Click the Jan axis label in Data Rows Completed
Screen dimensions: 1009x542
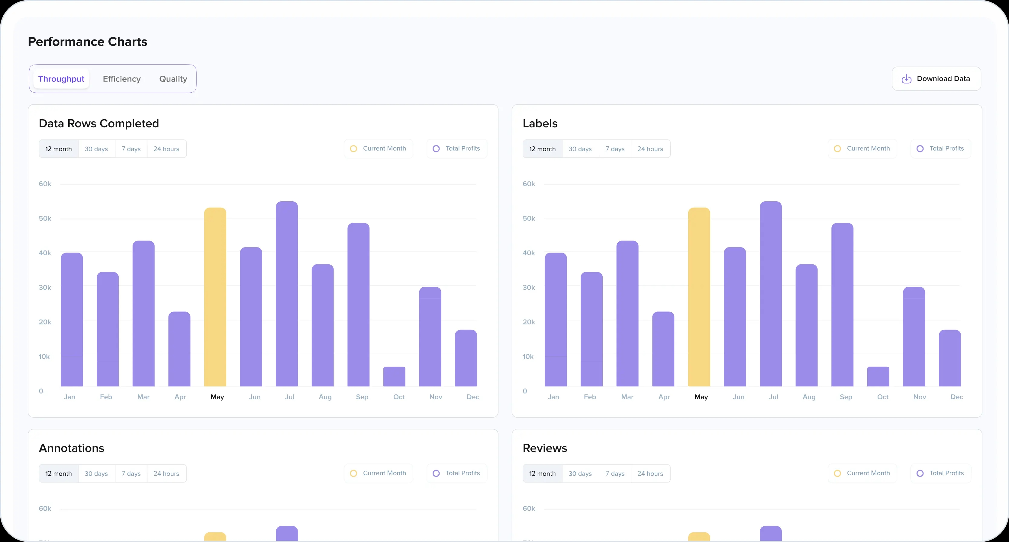[x=69, y=397]
